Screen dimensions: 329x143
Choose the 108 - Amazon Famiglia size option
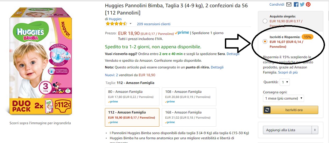[189, 97]
